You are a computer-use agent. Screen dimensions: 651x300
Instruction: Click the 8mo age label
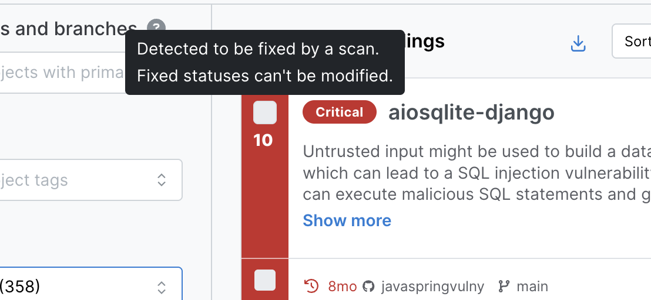342,287
